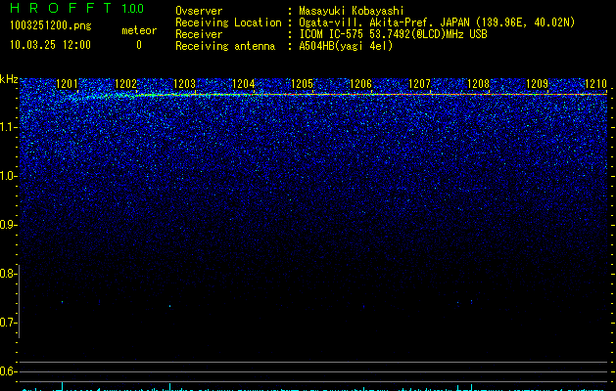
Task: Click the Receiver label
Action: coord(199,34)
